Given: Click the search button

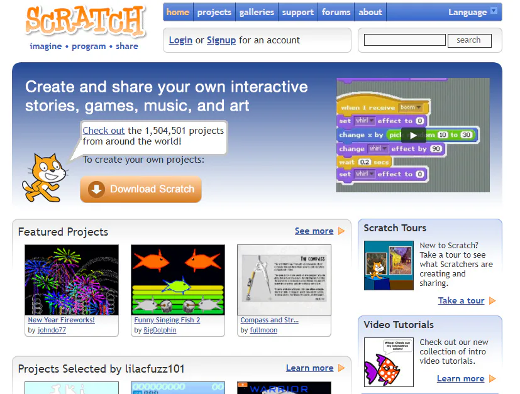Looking at the screenshot, I should 470,40.
